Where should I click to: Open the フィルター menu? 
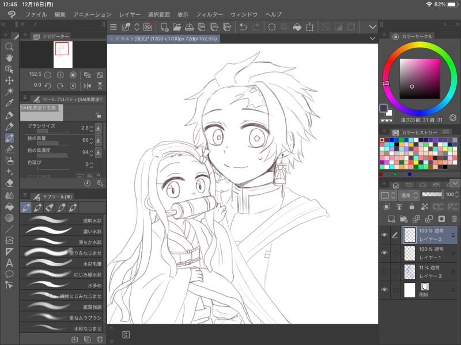[209, 14]
